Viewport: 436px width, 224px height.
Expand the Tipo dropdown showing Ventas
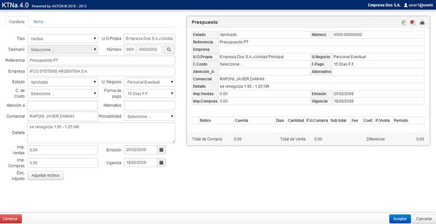63,39
